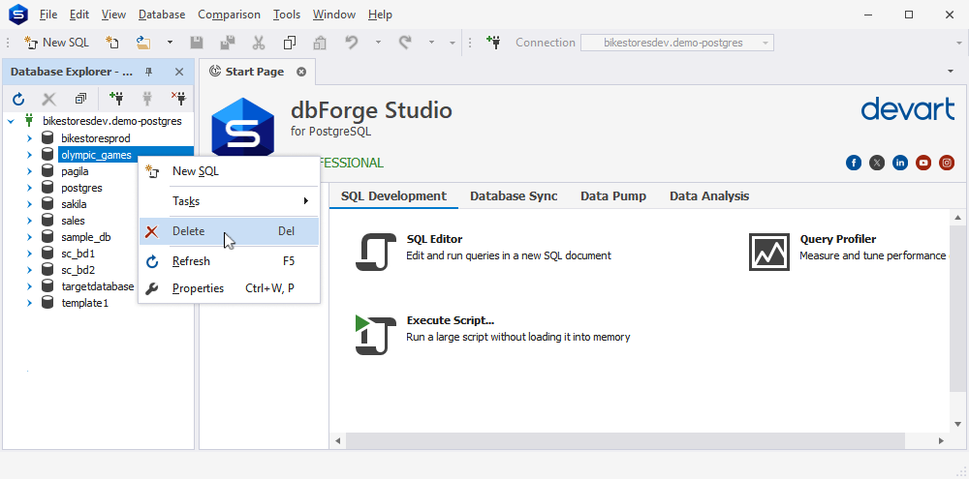Expand the sample_db database node
Image resolution: width=969 pixels, height=479 pixels.
29,237
